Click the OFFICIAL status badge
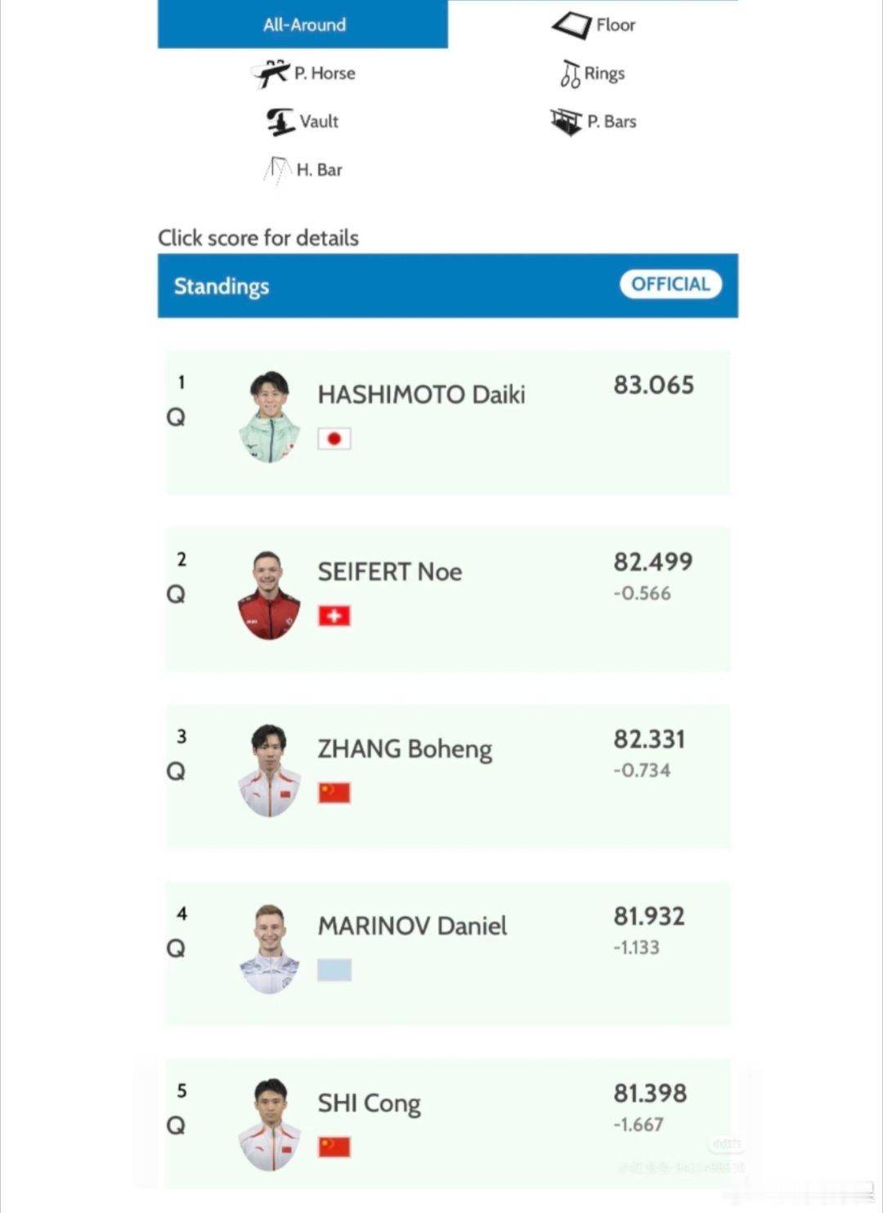 671,284
